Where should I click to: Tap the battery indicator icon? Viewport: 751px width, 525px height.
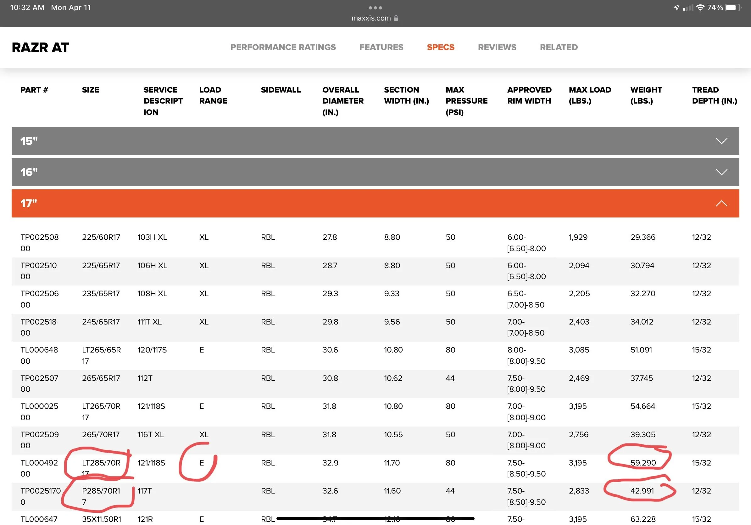click(x=734, y=8)
